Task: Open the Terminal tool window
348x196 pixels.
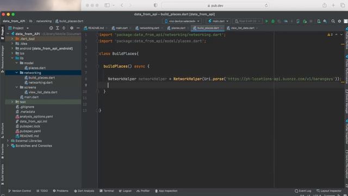Action: point(107,191)
